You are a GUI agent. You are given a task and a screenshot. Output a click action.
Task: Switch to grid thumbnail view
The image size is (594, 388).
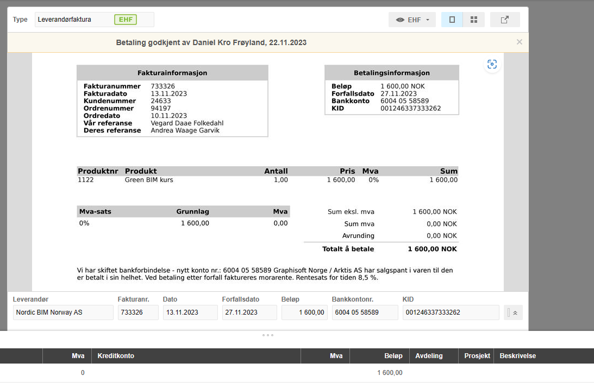tap(474, 20)
